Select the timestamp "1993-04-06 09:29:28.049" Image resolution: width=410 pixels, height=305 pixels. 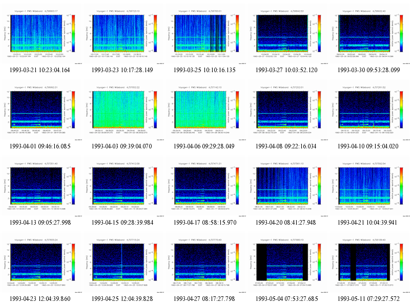[x=204, y=146]
